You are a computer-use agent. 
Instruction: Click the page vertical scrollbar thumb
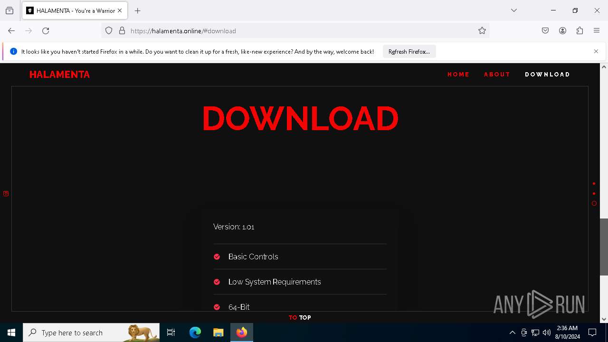tap(604, 247)
